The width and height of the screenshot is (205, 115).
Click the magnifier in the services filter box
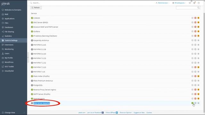click(x=198, y=8)
